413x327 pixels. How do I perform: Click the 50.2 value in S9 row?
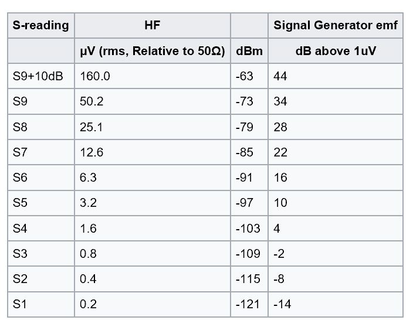tap(153, 101)
